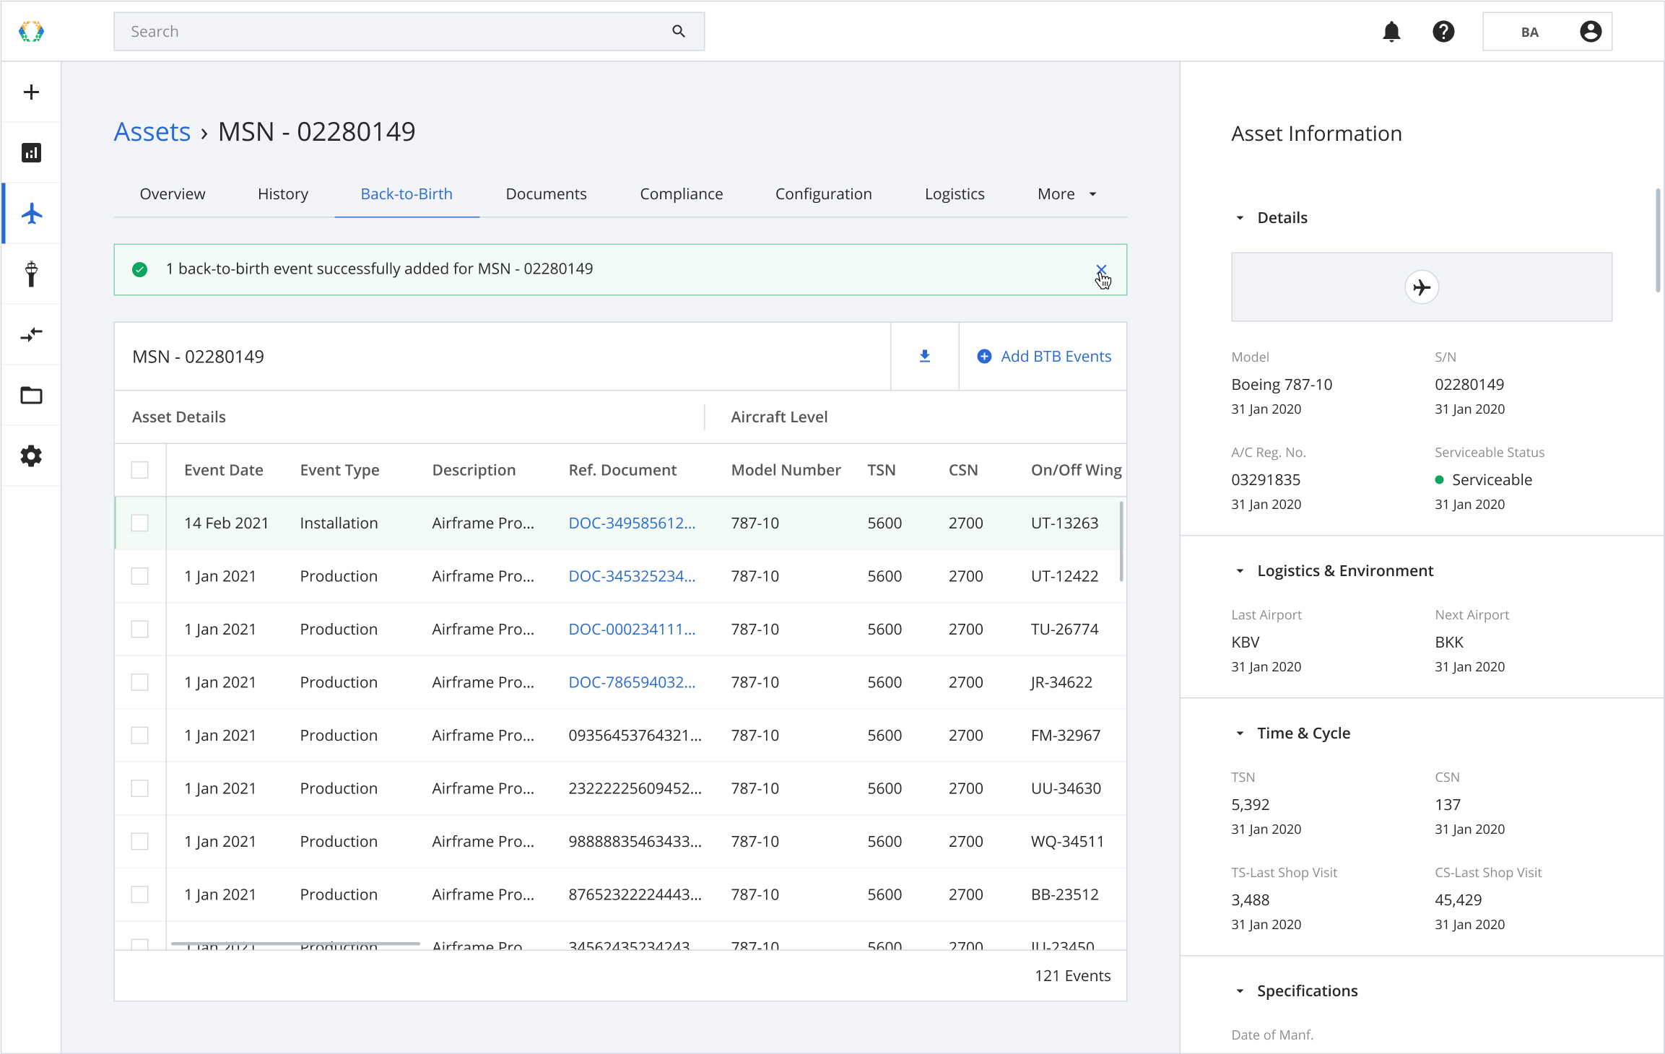Screen dimensions: 1665x1054
Task: Click Add BTB Events button
Action: pos(1043,356)
